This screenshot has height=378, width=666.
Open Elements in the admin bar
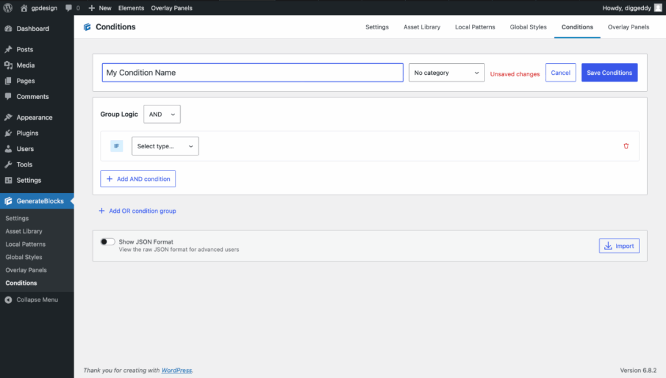[131, 8]
